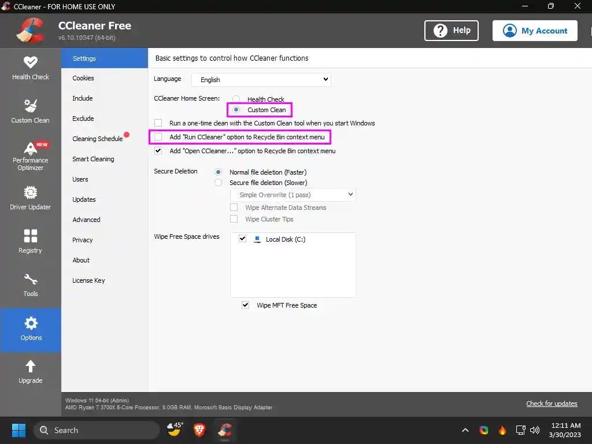Viewport: 592px width, 444px height.
Task: Click the Windows search field
Action: tap(97, 430)
